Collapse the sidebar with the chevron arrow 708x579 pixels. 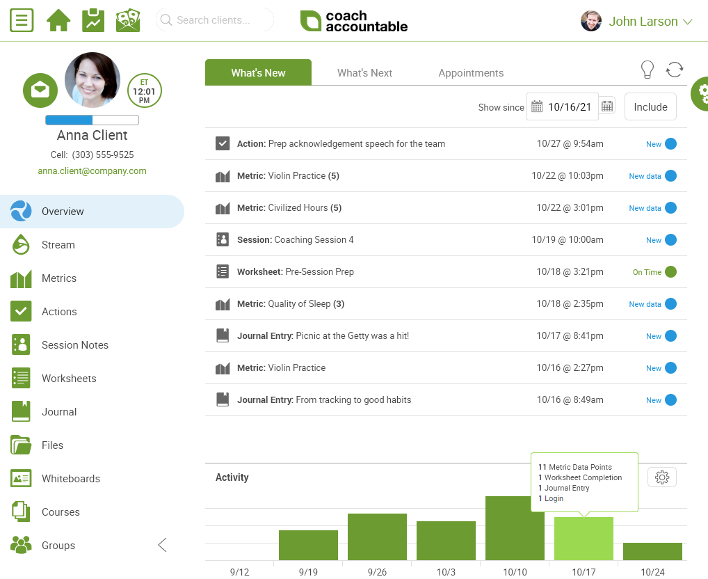(163, 545)
